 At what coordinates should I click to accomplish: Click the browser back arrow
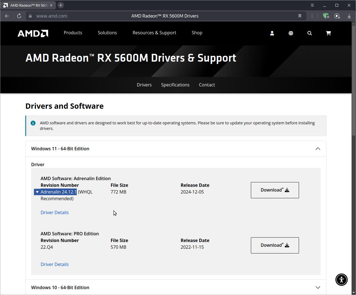pos(7,16)
